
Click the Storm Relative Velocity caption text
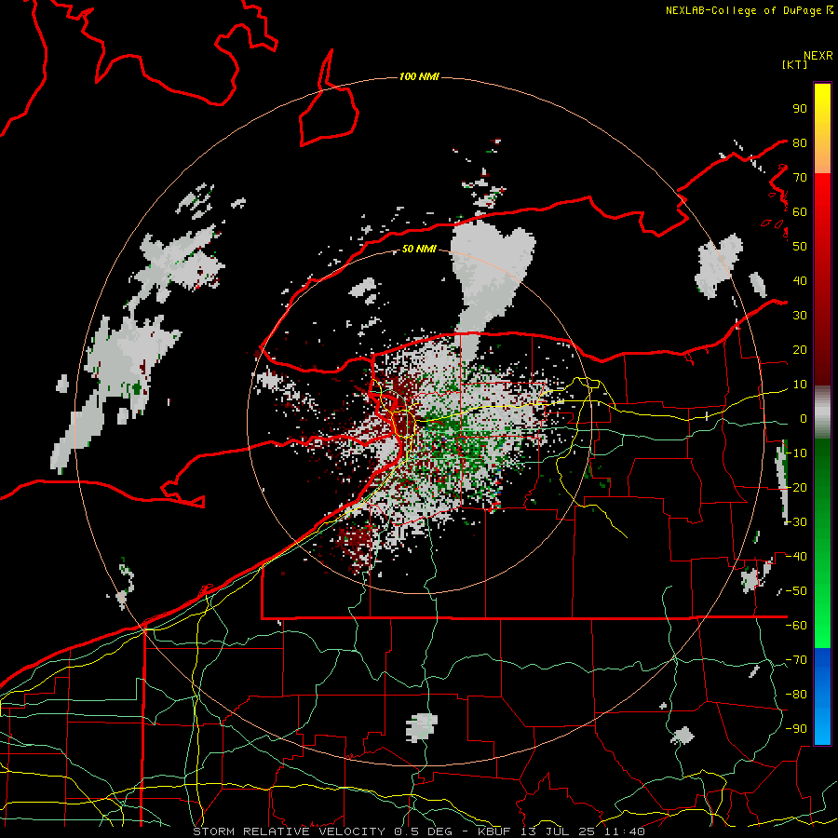point(418,831)
